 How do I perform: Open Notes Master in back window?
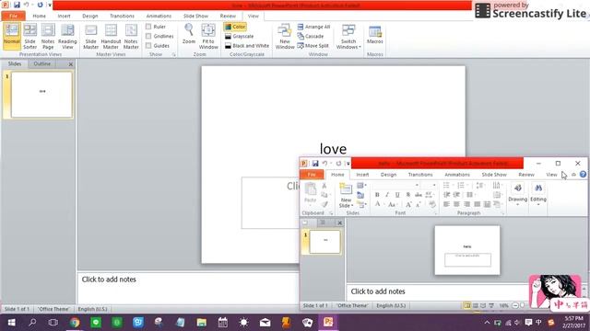[131, 36]
